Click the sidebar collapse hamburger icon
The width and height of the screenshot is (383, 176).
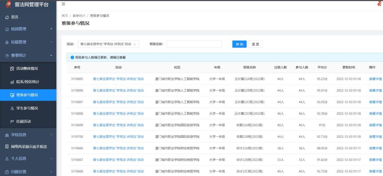63,4
